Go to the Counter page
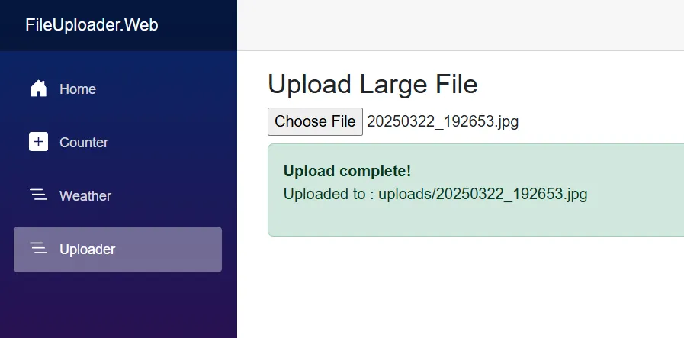This screenshot has width=684, height=338. click(x=117, y=143)
